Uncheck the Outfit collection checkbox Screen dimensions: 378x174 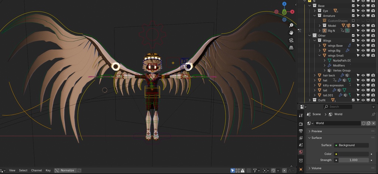tap(353, 100)
